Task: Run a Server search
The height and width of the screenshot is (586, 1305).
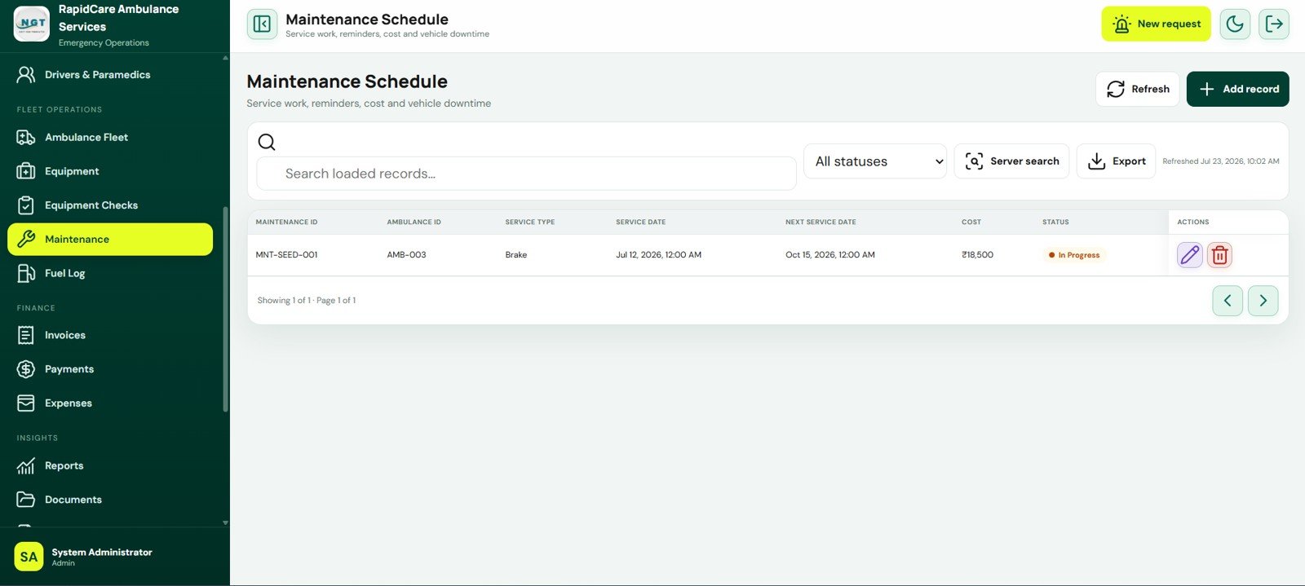Action: [1011, 161]
